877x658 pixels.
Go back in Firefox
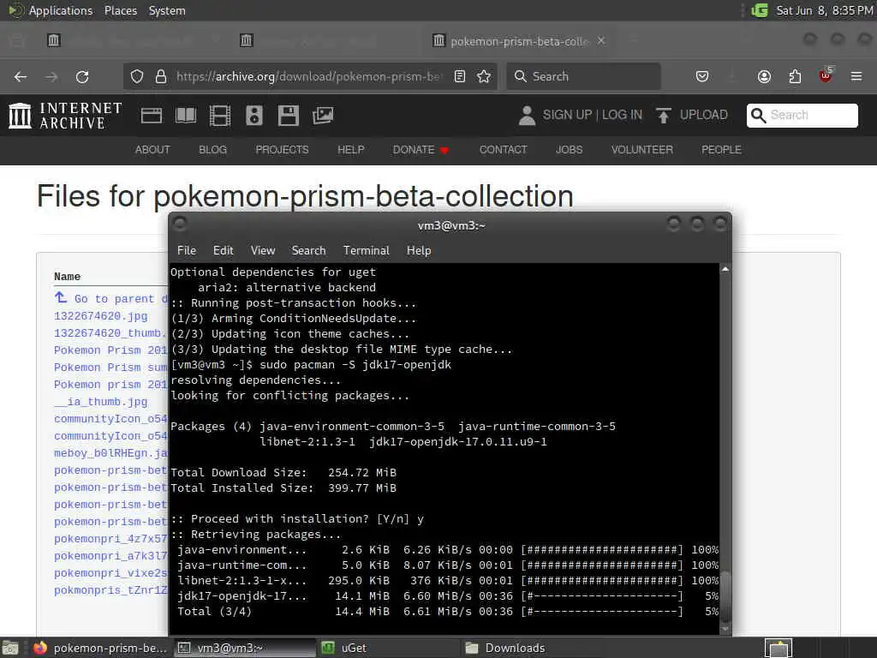coord(21,76)
